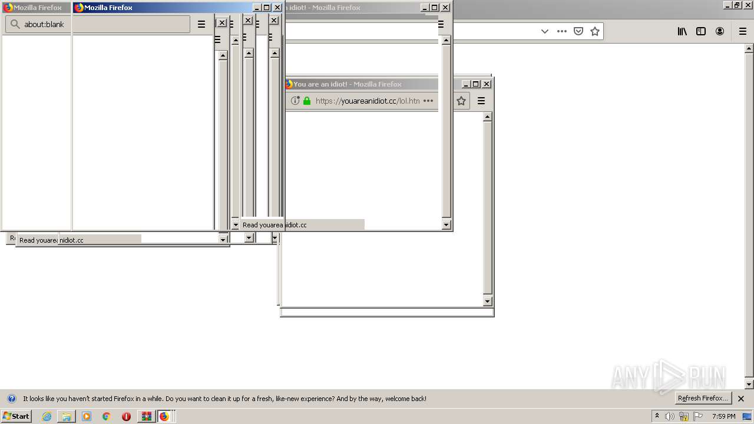
Task: Click the notification question-mark info icon
Action: tap(12, 399)
